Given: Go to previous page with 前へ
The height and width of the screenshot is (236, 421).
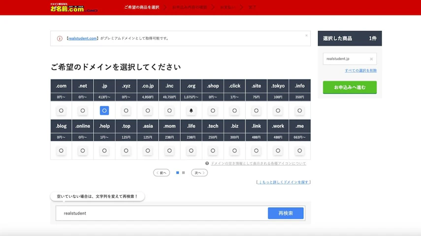Looking at the screenshot, I should pyautogui.click(x=162, y=173).
